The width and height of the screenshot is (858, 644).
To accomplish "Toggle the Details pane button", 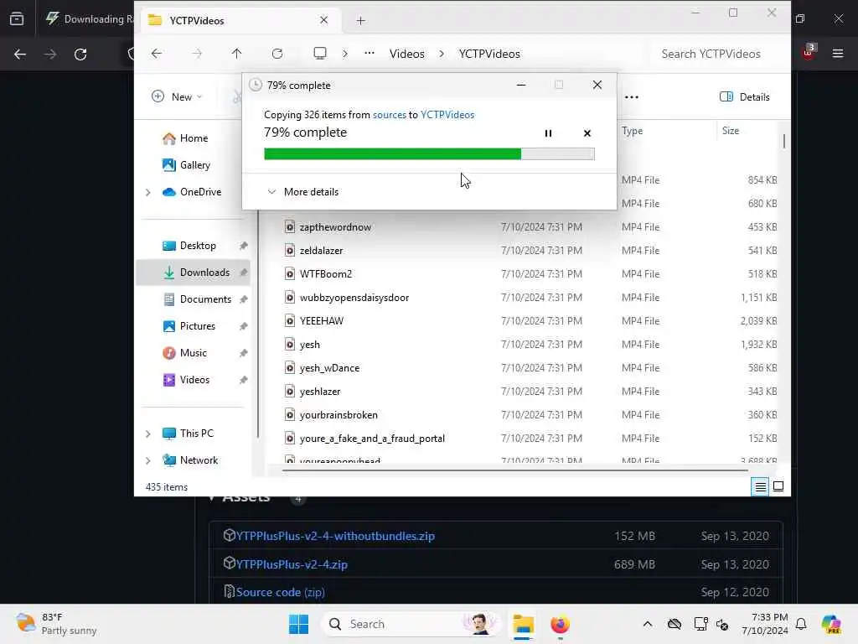I will pos(745,97).
